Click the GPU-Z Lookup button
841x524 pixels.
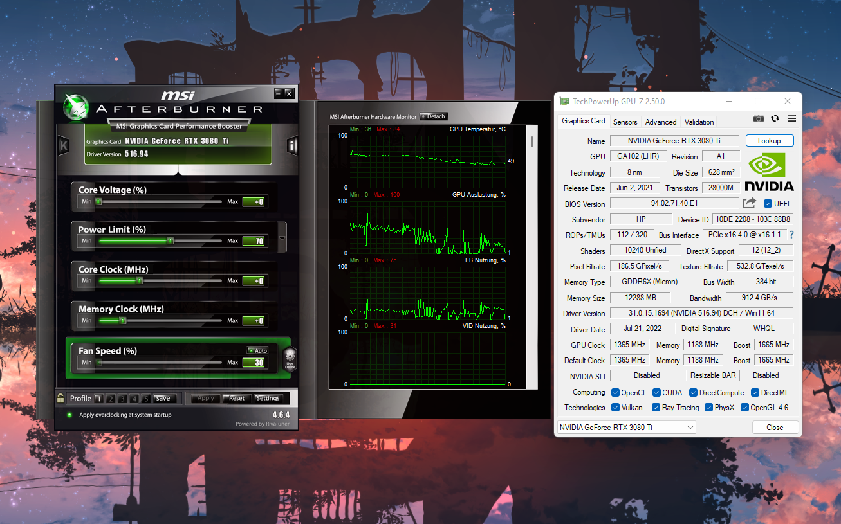pos(769,141)
